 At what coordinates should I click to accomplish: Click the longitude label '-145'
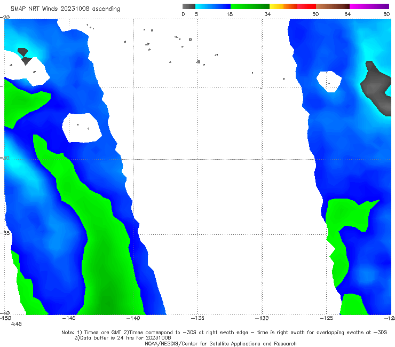coord(69,318)
